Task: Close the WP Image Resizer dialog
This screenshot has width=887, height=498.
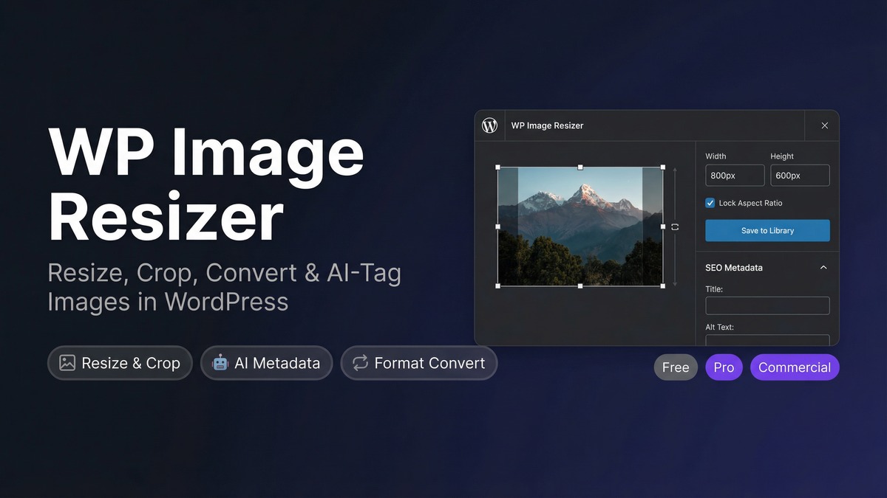Action: [x=825, y=125]
